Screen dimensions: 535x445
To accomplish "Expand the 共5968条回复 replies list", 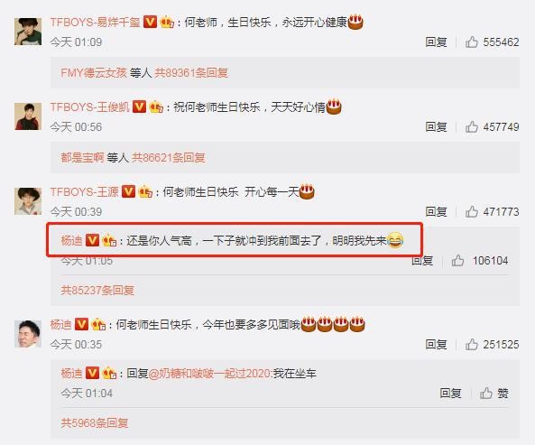I will point(95,422).
